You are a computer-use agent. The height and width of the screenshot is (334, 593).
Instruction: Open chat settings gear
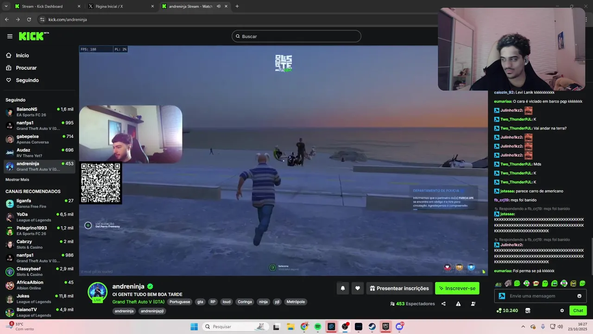(x=562, y=310)
